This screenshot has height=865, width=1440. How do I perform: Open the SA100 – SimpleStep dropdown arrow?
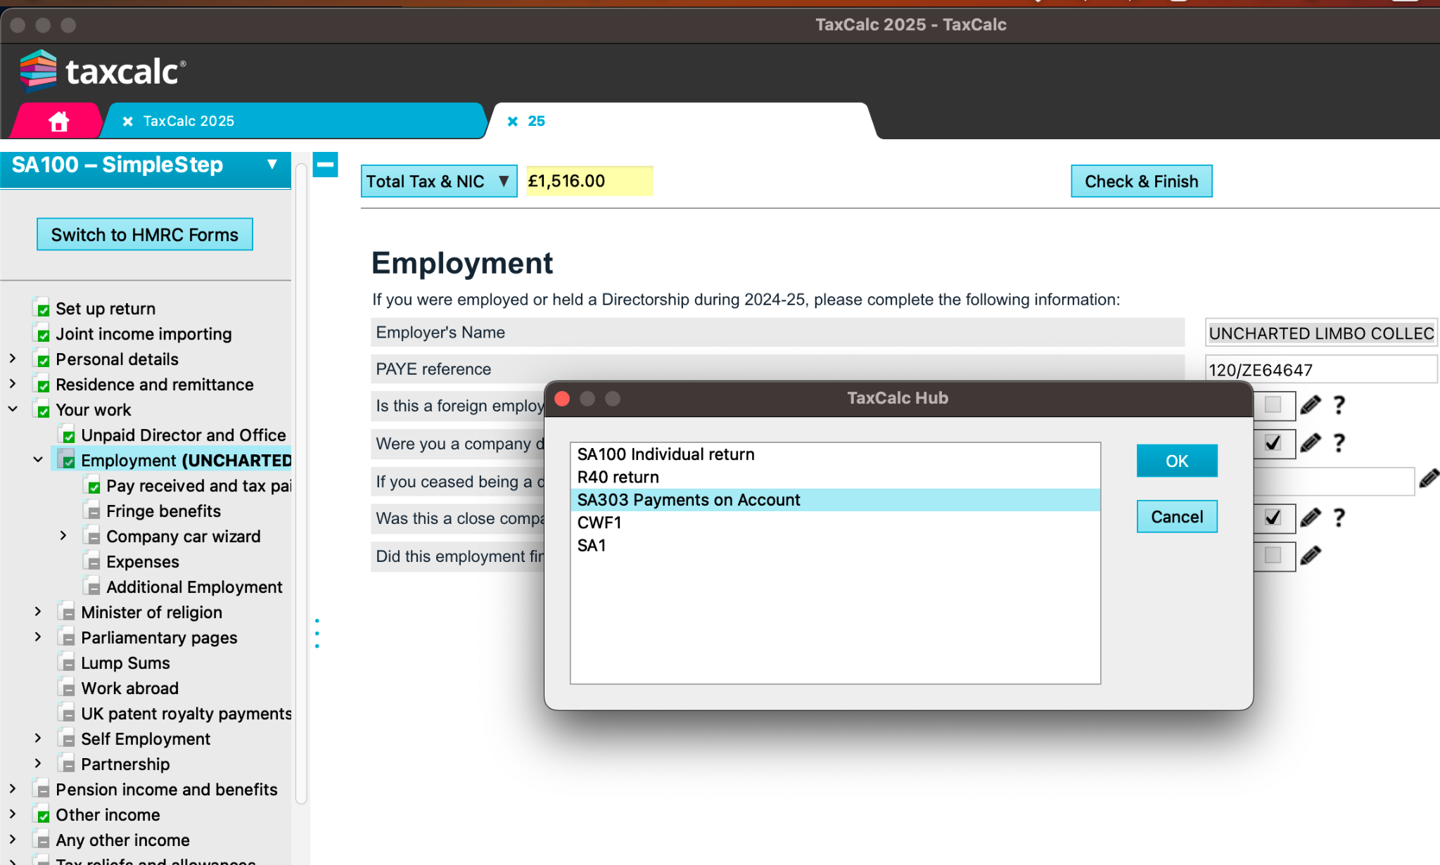(272, 165)
